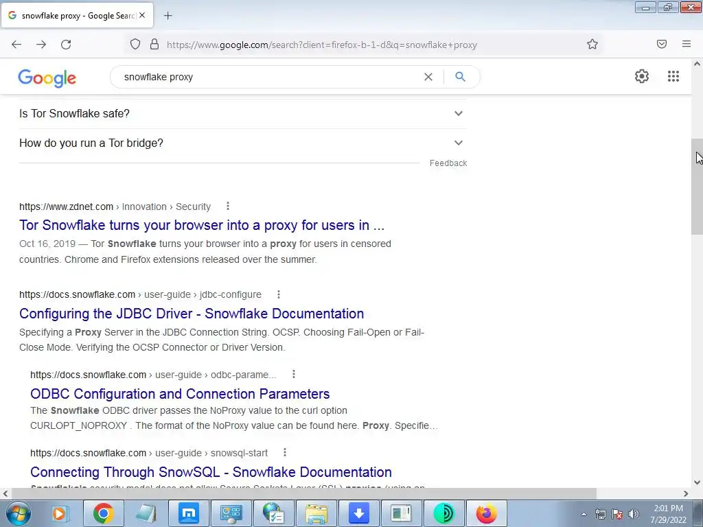Open a new browser tab
The width and height of the screenshot is (703, 527).
tap(168, 16)
